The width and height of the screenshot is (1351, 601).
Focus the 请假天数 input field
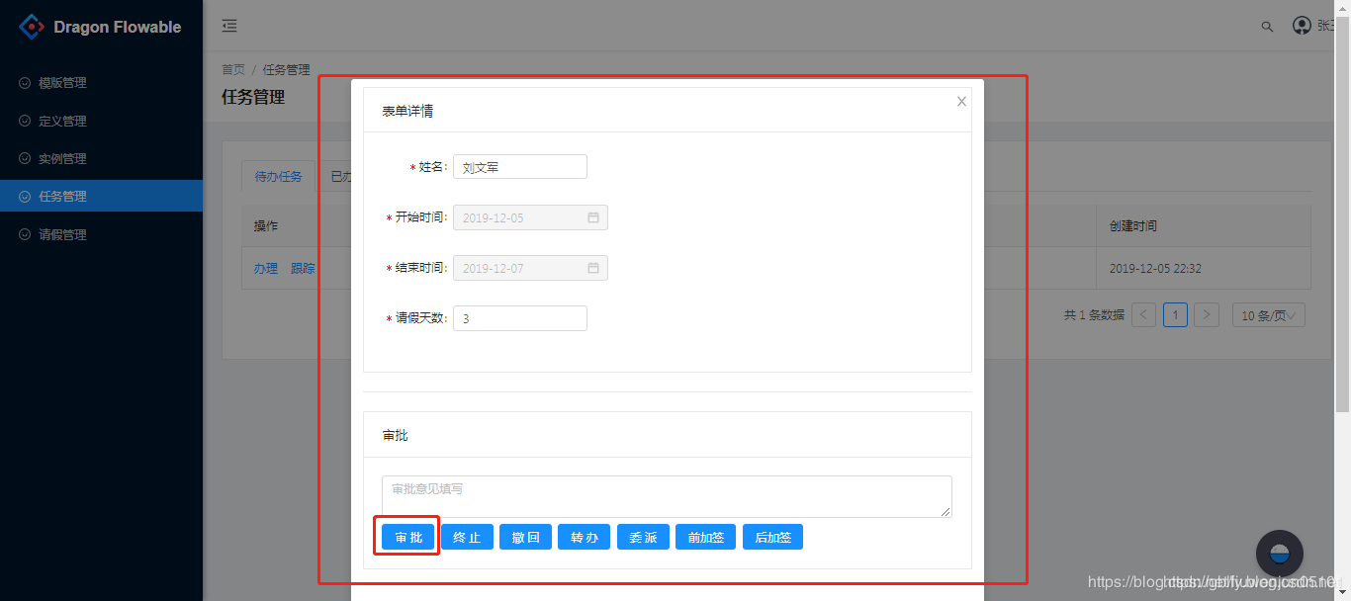(520, 318)
